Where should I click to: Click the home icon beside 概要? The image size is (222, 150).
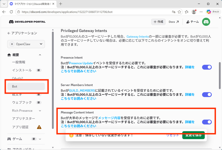point(9,55)
